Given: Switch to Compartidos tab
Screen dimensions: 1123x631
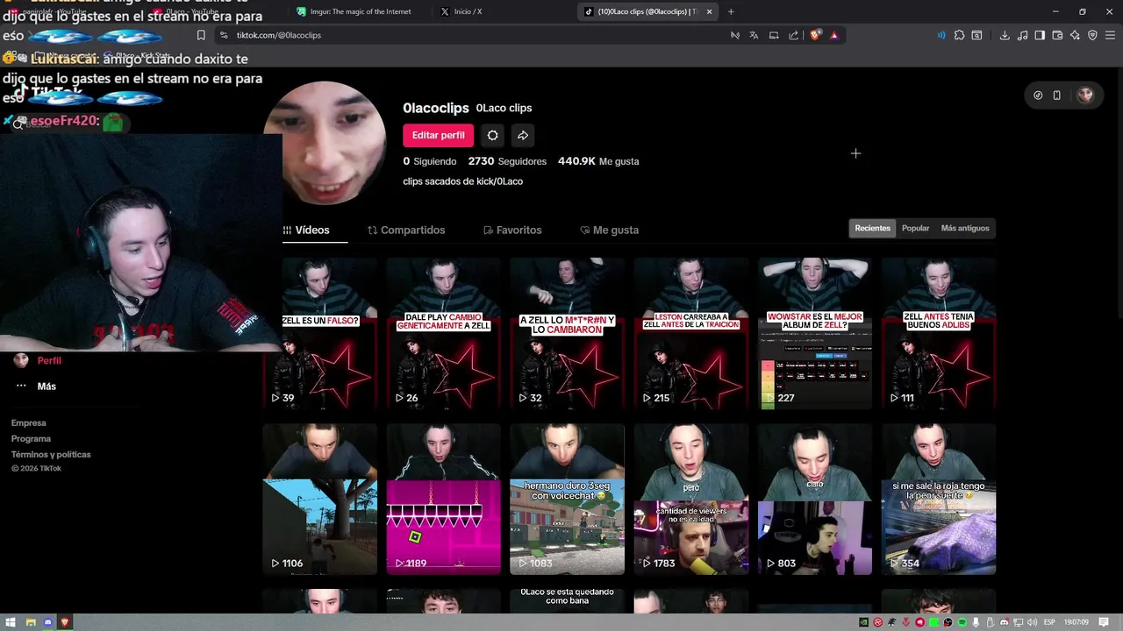Looking at the screenshot, I should click(406, 230).
